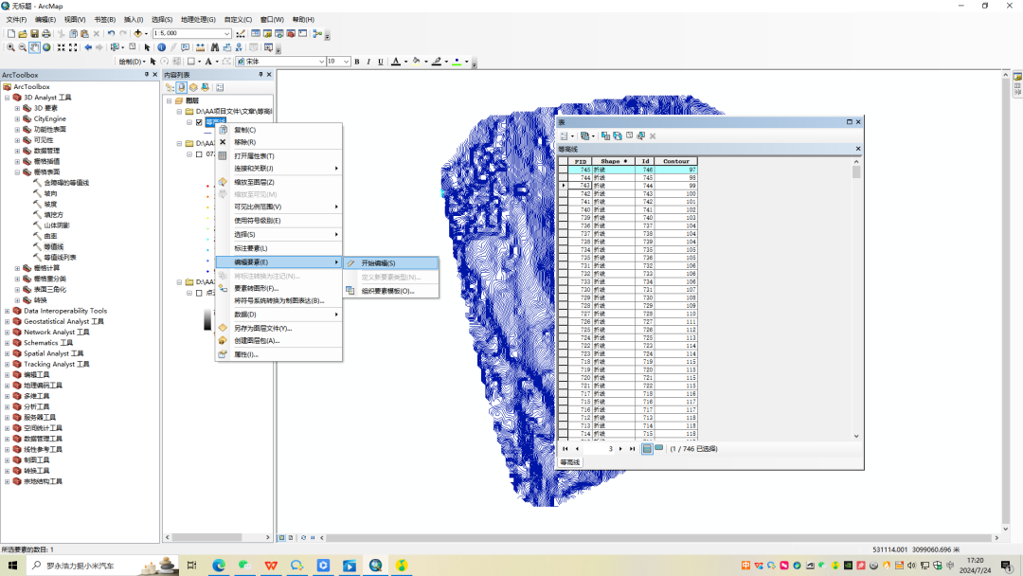Open the 地理处理(G) menu

[x=198, y=20]
